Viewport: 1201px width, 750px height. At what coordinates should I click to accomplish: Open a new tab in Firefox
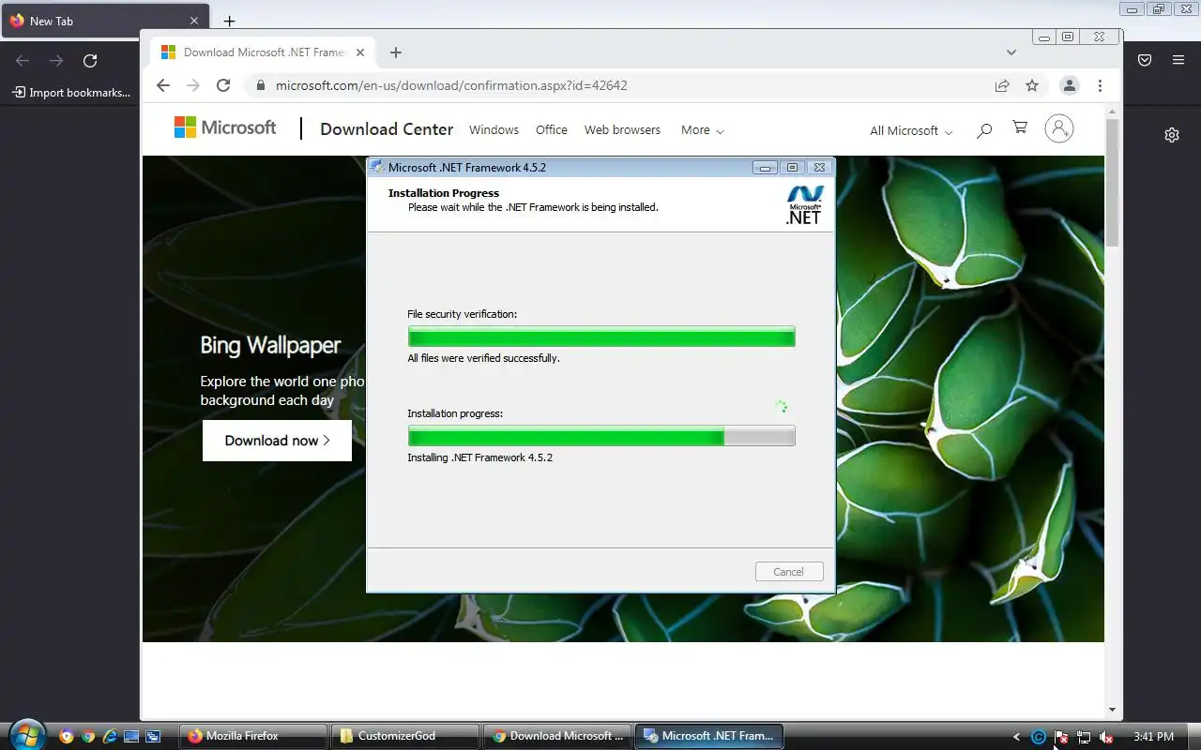click(x=229, y=21)
